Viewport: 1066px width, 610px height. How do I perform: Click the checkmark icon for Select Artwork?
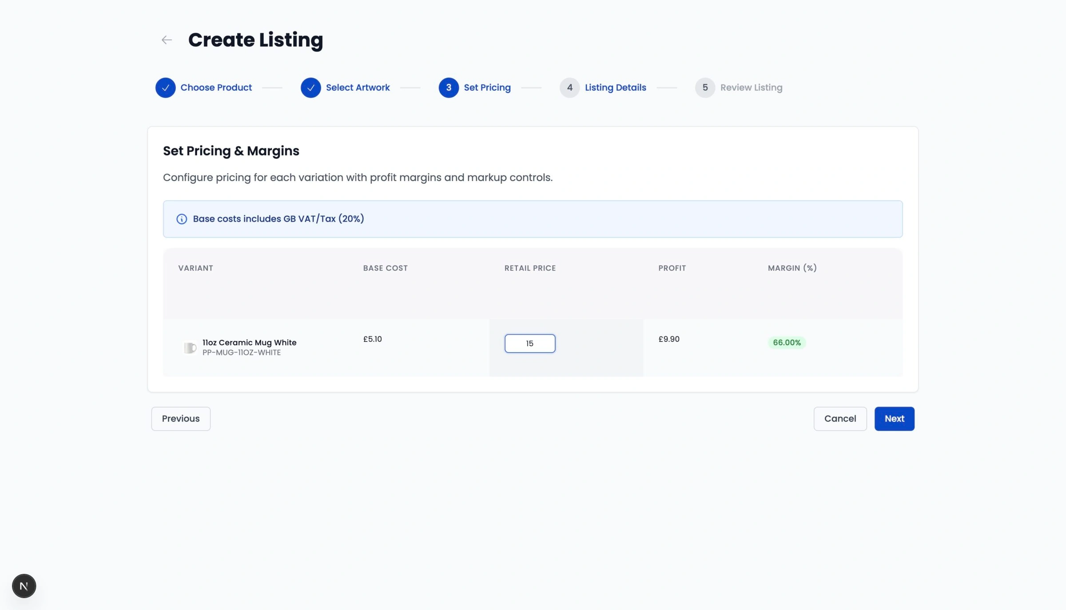pyautogui.click(x=310, y=87)
